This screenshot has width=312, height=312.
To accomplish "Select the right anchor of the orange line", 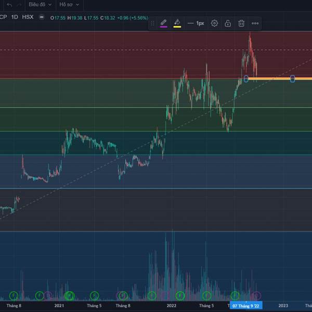I will coord(292,79).
